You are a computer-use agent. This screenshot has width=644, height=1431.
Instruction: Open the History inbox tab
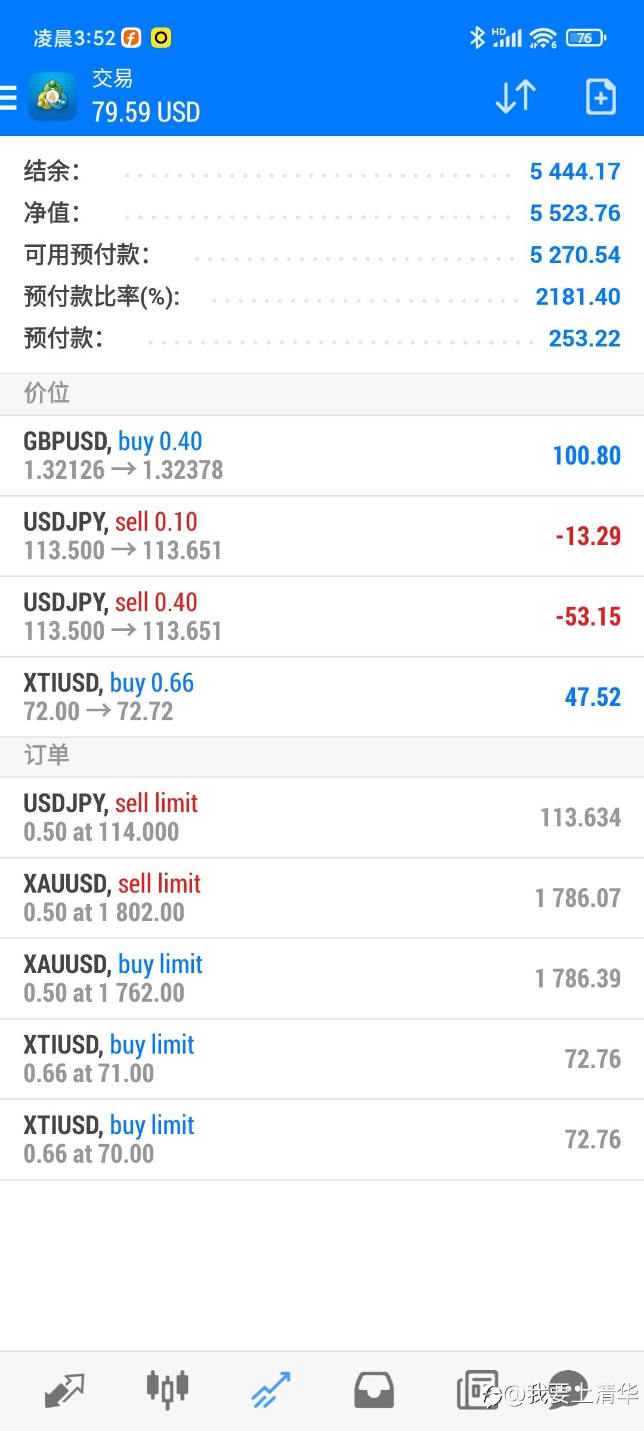pos(374,1390)
